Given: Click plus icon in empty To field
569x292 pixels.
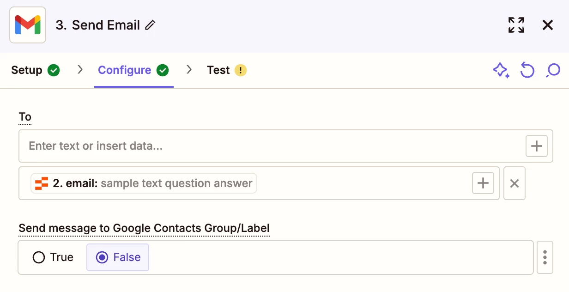Looking at the screenshot, I should 536,146.
